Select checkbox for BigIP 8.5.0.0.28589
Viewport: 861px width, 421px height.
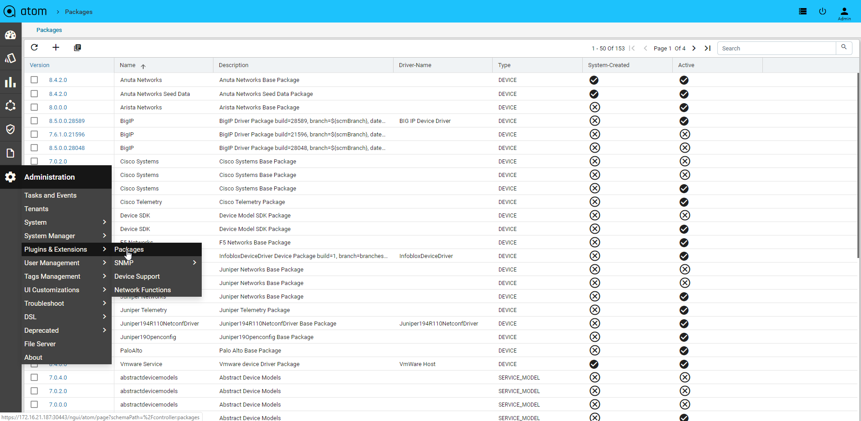pos(34,121)
